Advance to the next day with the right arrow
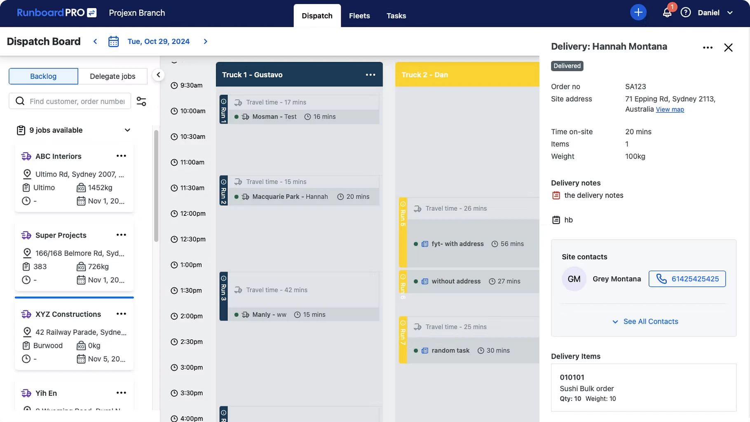 [205, 41]
